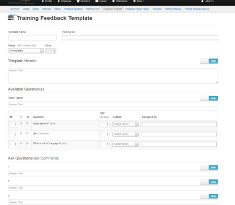The height and width of the screenshot is (205, 235).
Task: Click the 'test' question text
Action: tap(35, 134)
